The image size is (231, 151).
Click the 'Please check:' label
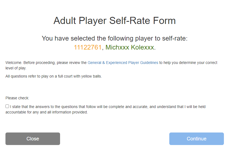(17, 98)
